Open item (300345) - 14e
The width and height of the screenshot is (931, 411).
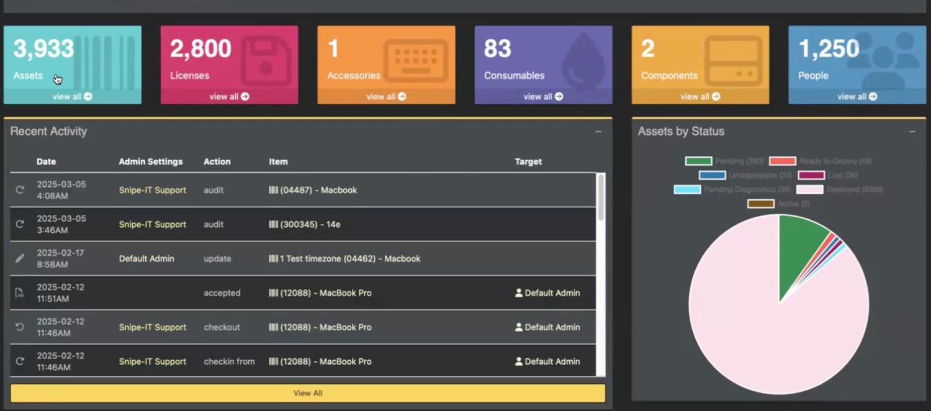(310, 224)
